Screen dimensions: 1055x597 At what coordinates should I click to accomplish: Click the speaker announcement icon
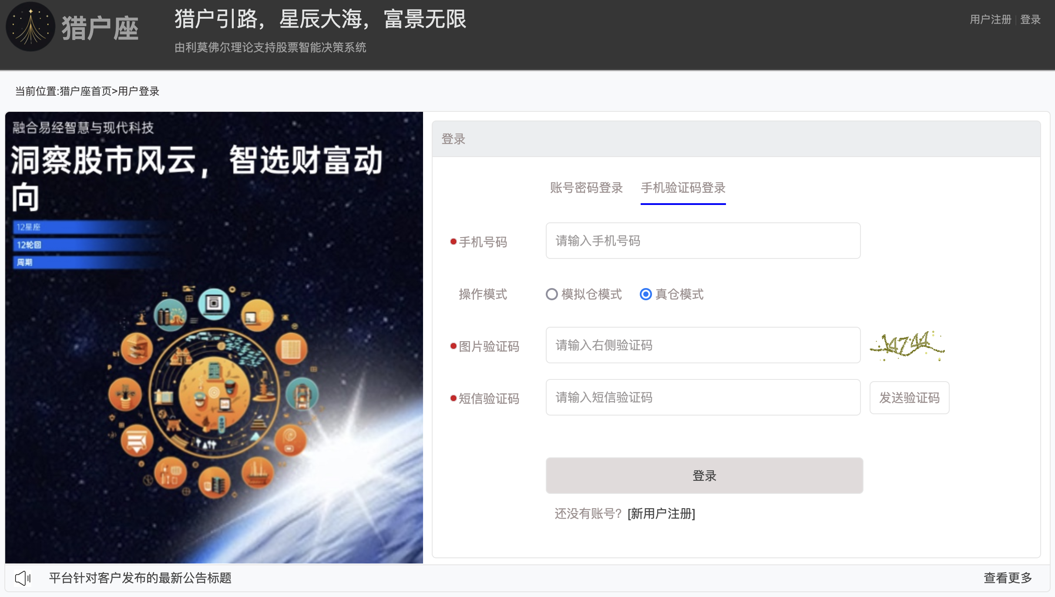23,578
